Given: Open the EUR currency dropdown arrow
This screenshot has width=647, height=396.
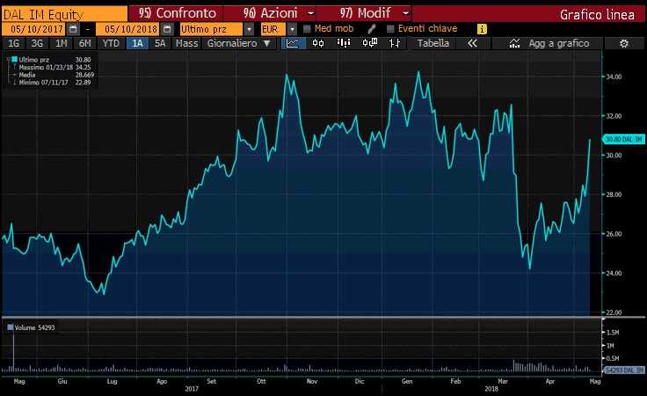Looking at the screenshot, I should pyautogui.click(x=292, y=29).
